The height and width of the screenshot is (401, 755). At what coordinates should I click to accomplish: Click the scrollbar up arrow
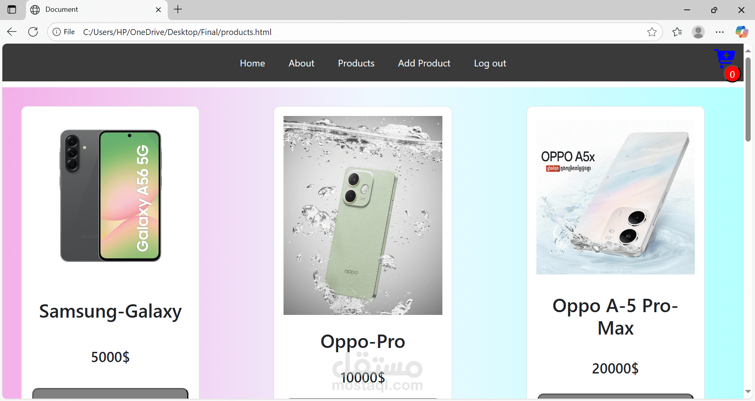tap(748, 51)
